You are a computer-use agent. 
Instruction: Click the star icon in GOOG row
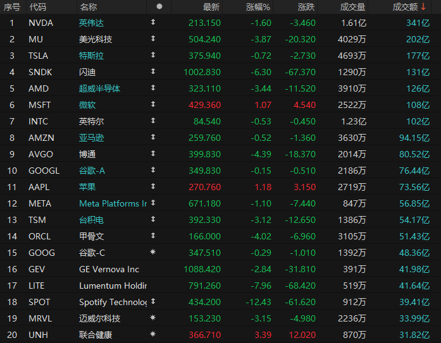pyautogui.click(x=153, y=252)
